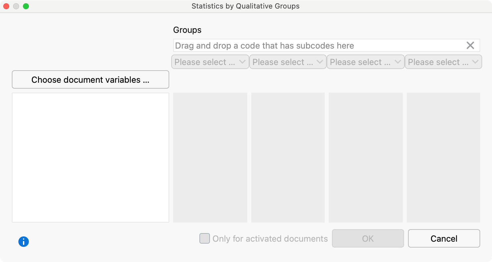This screenshot has height=262, width=492.
Task: Click the Cancel button
Action: click(x=444, y=238)
